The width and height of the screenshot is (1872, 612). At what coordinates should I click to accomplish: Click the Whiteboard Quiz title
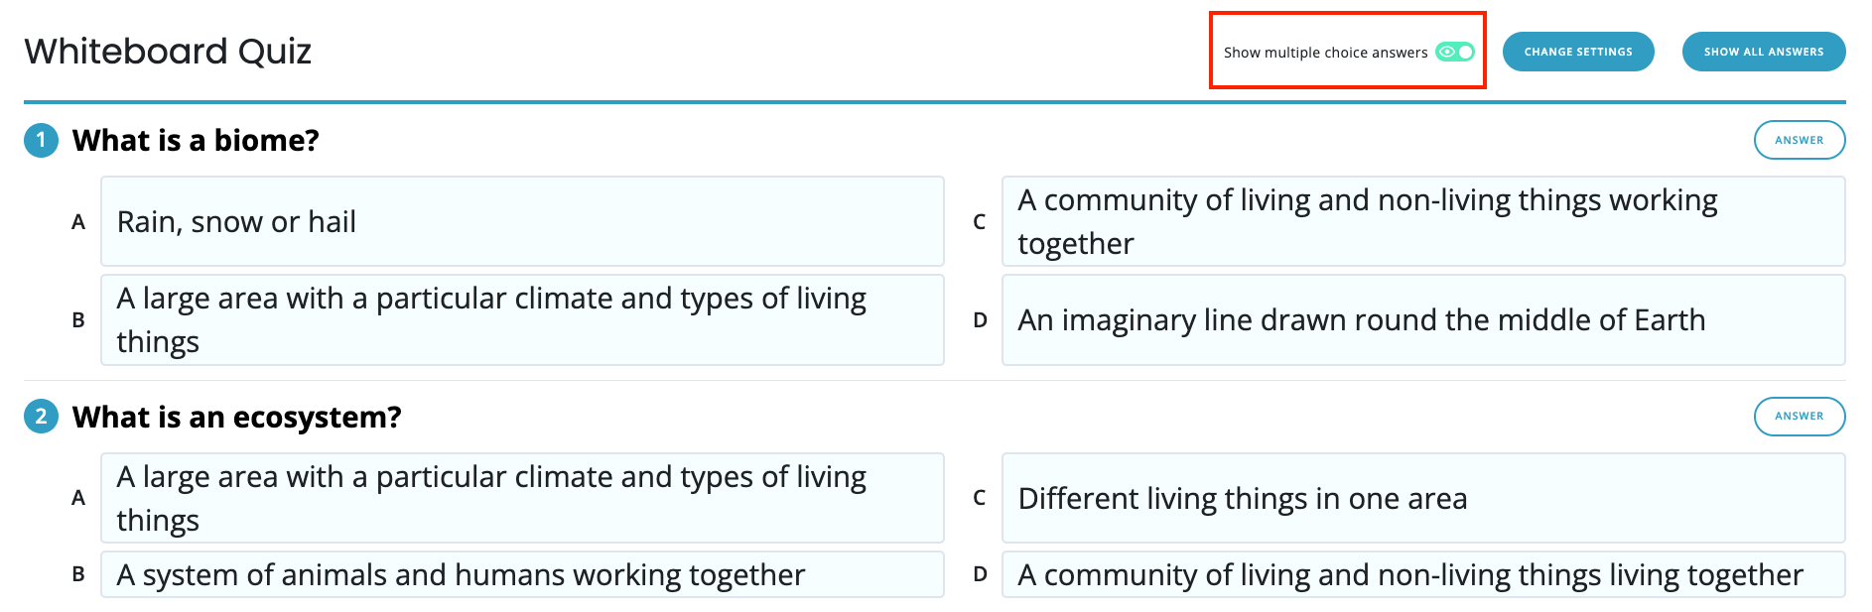pos(168,51)
